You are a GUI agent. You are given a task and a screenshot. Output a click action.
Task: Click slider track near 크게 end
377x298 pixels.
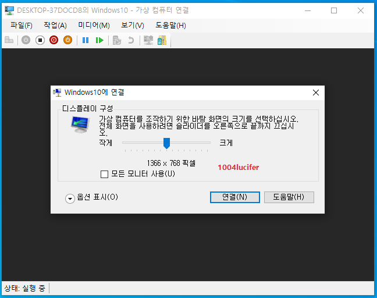pos(207,143)
